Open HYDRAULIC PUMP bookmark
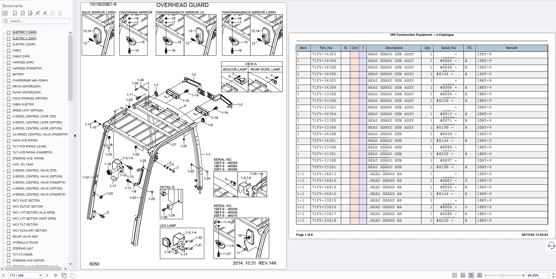 25,243
